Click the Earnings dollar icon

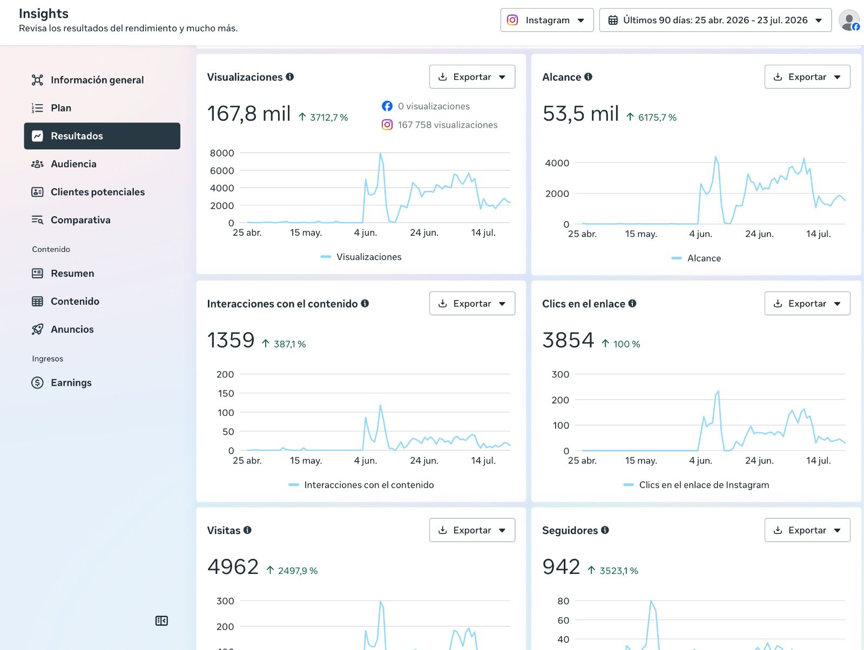coord(37,383)
